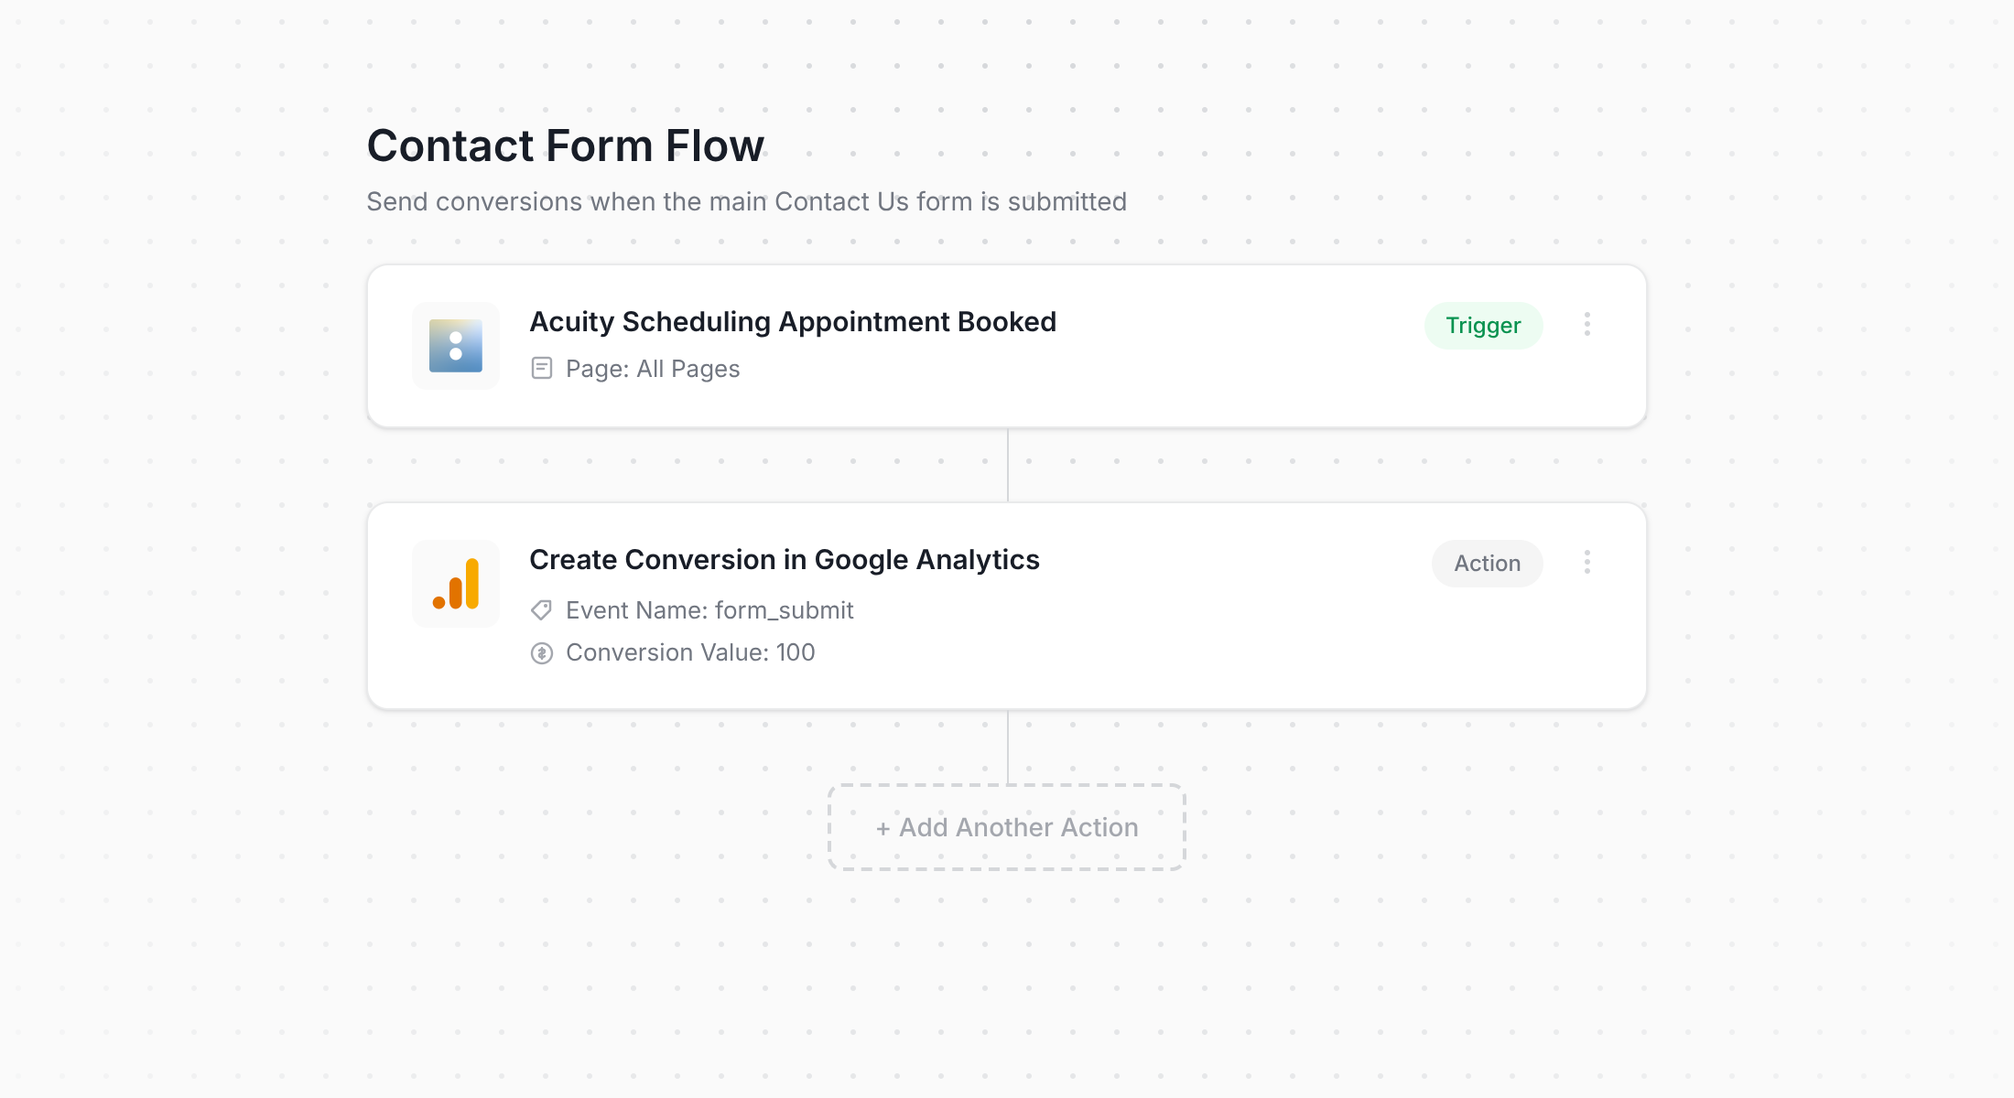
Task: Click the Acuity Scheduling Appointment Booked title
Action: (x=793, y=321)
